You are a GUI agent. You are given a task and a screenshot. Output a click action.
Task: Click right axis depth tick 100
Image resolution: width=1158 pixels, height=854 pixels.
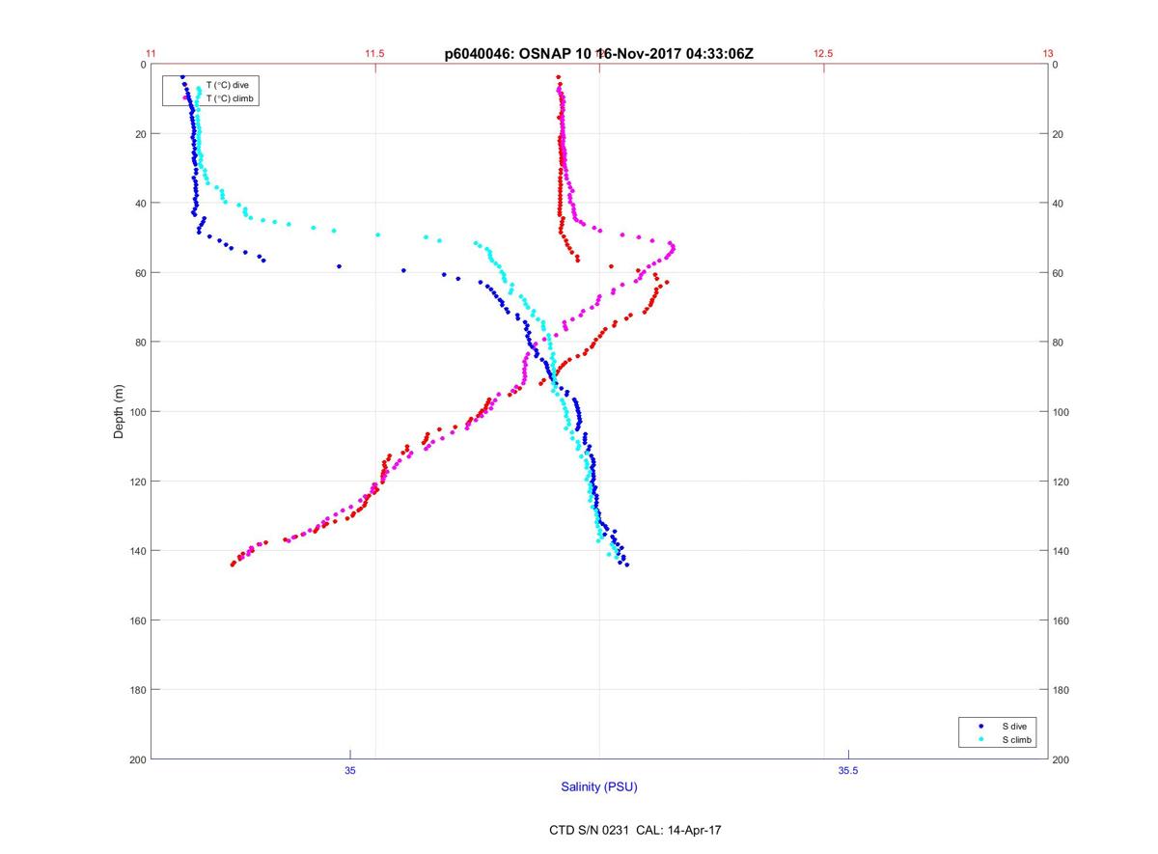pos(1061,412)
